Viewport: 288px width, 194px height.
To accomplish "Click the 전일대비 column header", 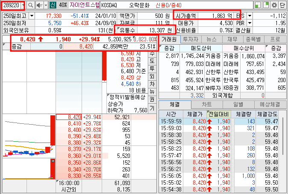I will pos(219,114).
